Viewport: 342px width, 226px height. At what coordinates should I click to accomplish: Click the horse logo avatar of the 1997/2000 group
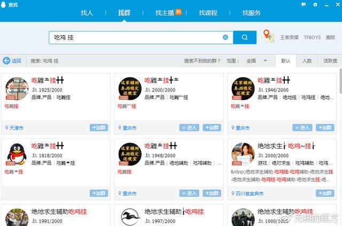pos(130,217)
